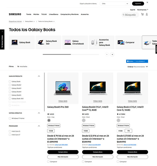Screen dimensions: 157x166
Task: Click the Windows 11 promo banner
Action: pos(137,61)
